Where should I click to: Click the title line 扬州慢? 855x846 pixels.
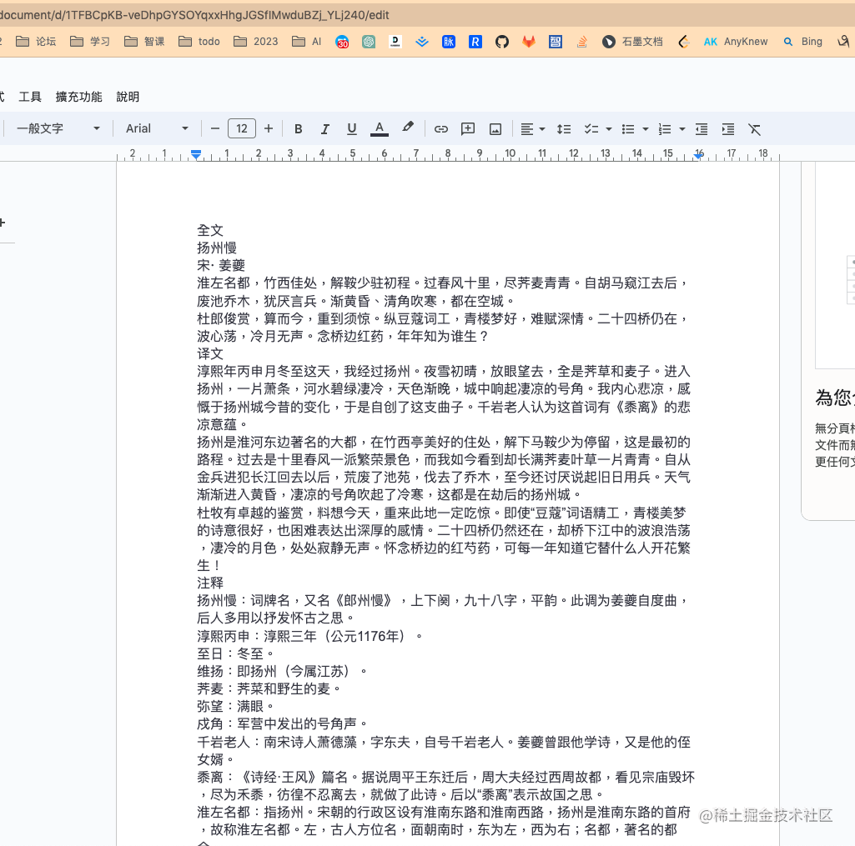(x=217, y=248)
